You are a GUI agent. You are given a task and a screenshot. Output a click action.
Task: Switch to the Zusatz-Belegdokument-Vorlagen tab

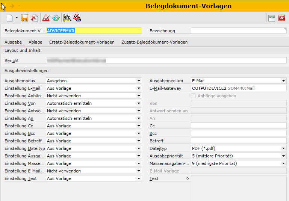(154, 42)
